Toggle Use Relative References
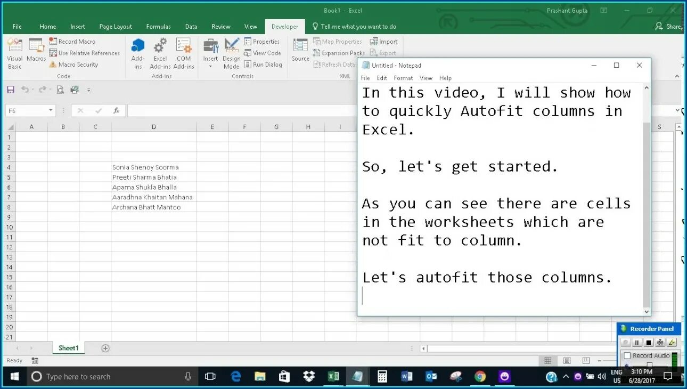The height and width of the screenshot is (389, 687). [85, 53]
